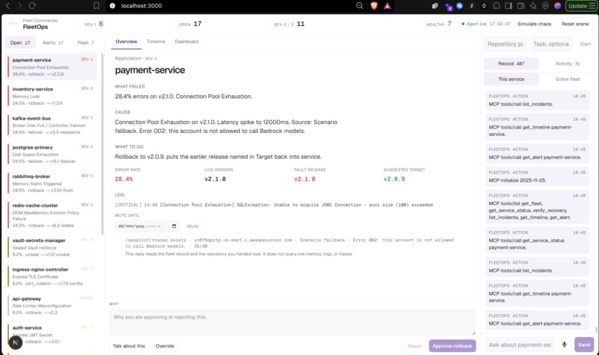
Task: Open the Brave Wallet icon
Action: 521,6
